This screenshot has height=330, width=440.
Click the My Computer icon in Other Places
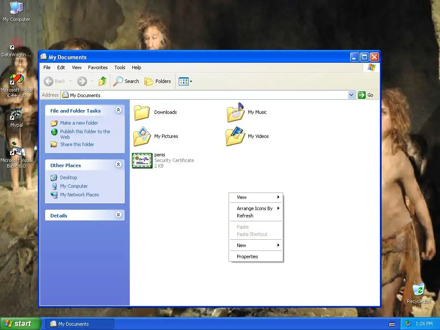pos(54,186)
